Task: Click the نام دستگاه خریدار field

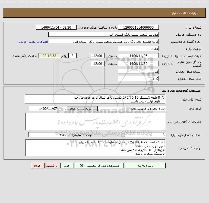Action: pos(103,34)
